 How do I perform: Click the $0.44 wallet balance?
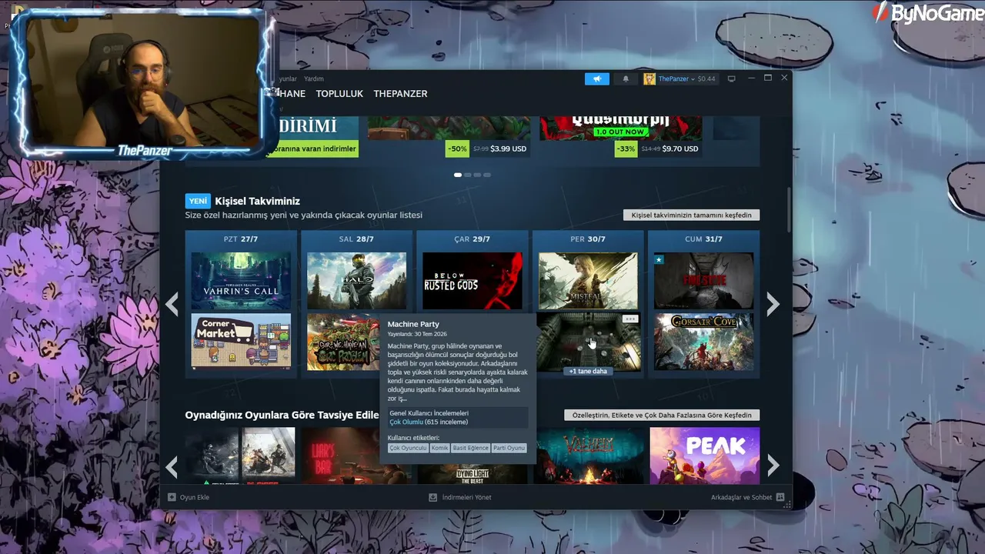pyautogui.click(x=706, y=79)
